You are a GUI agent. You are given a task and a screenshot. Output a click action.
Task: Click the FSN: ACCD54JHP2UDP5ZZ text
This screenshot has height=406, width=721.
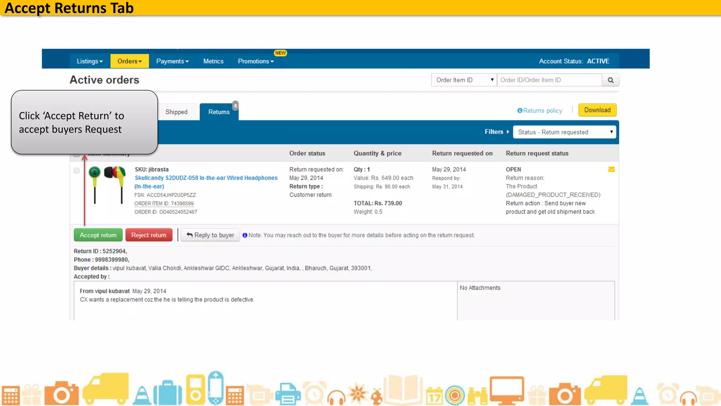point(165,195)
